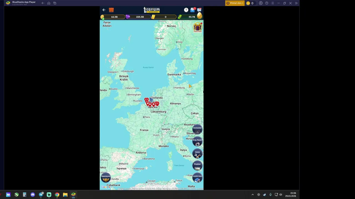Add coins via the 62.3B coin balance
Screen dimensions: 355x199
113,17
